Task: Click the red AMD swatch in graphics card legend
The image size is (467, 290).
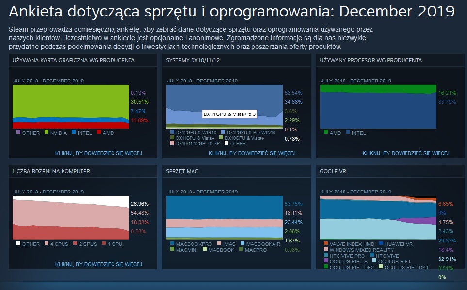Action: [99, 132]
